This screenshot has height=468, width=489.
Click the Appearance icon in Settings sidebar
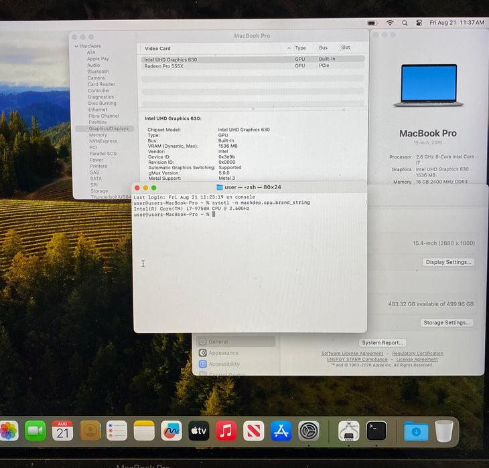tap(202, 352)
